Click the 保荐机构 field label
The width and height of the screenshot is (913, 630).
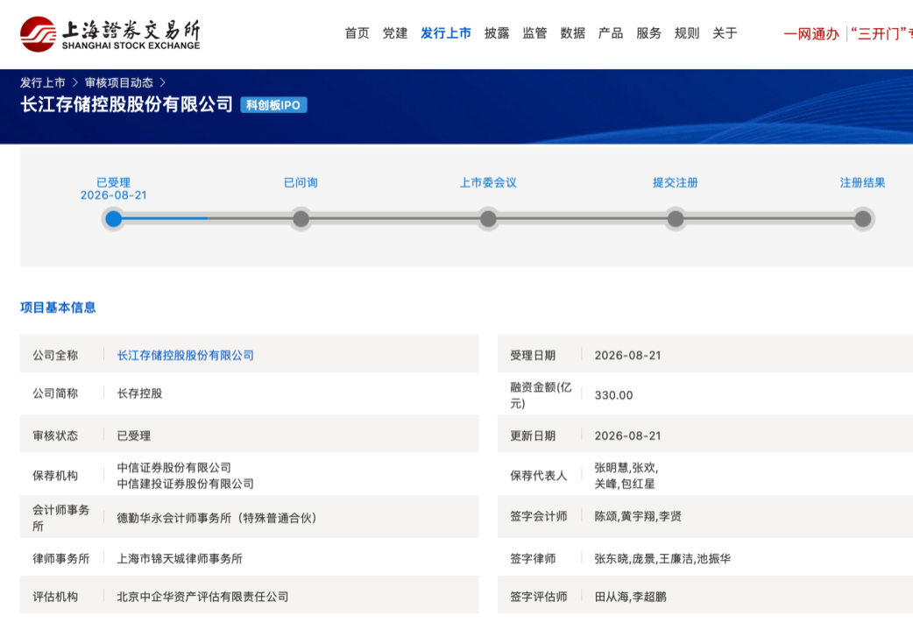[x=55, y=476]
